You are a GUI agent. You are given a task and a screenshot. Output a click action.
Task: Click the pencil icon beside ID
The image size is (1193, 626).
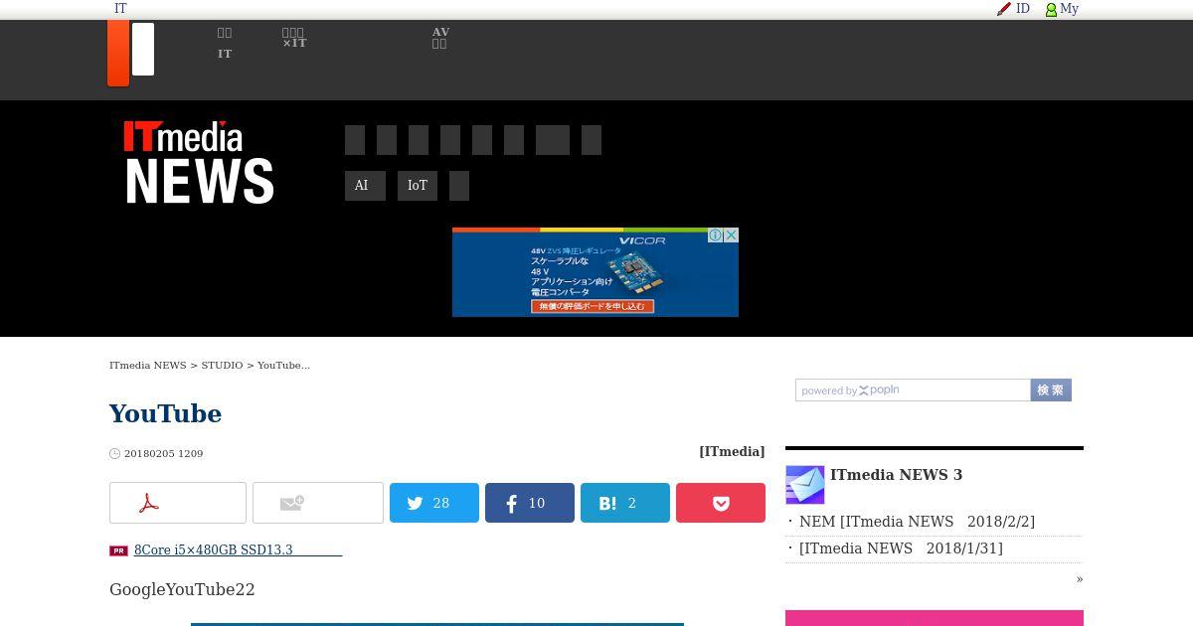(1004, 9)
